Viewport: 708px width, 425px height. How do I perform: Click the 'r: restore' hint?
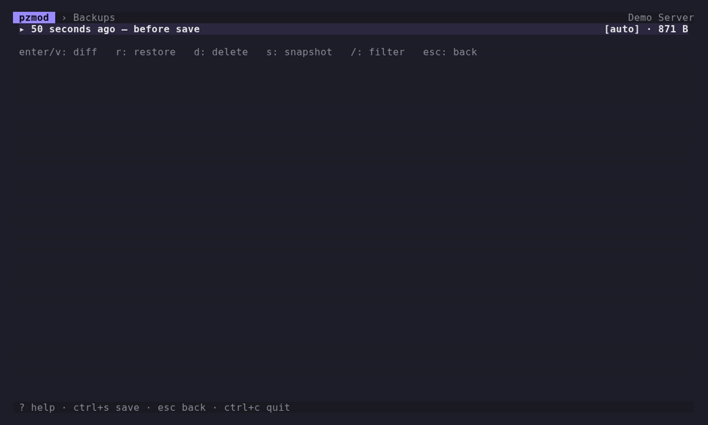(x=146, y=52)
